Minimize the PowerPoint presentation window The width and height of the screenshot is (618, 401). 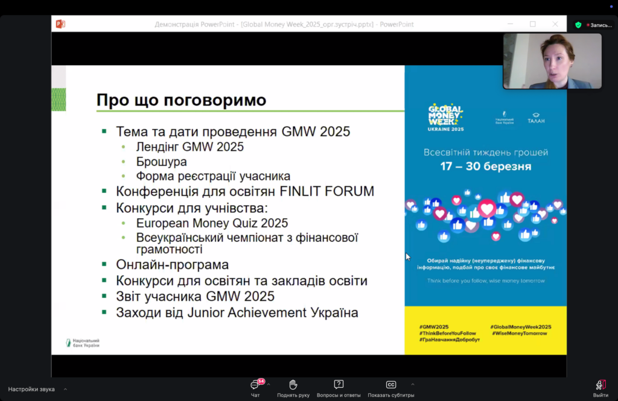click(x=511, y=24)
